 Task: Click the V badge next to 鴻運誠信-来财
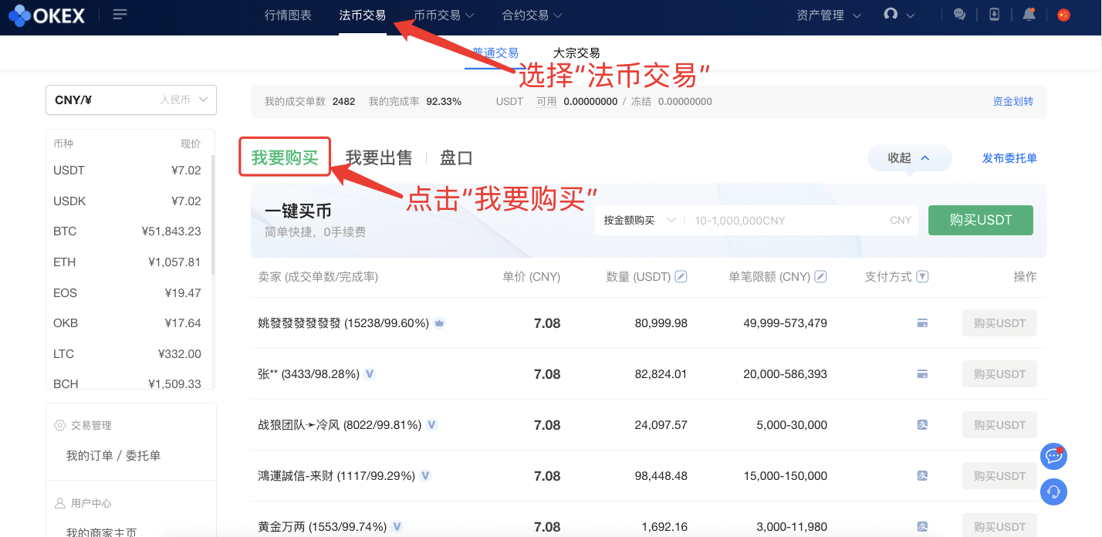[x=425, y=476]
